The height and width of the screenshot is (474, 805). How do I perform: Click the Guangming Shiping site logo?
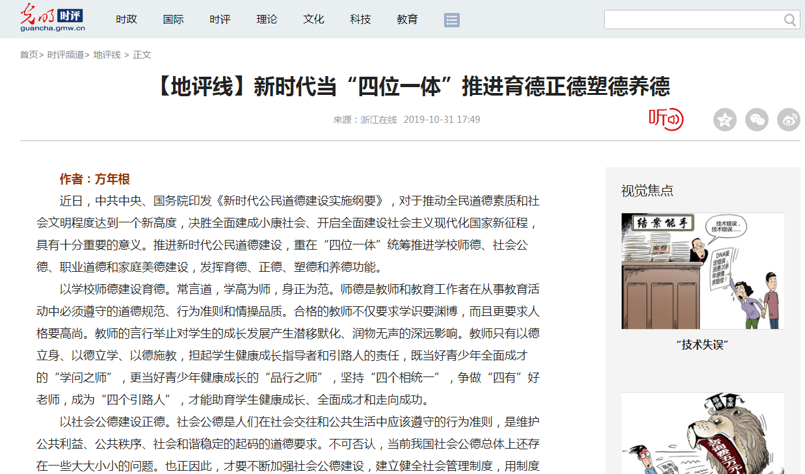(x=52, y=18)
